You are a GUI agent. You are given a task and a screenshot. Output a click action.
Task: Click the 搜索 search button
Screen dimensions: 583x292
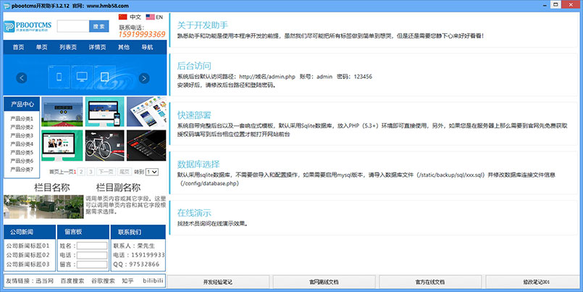[98, 26]
